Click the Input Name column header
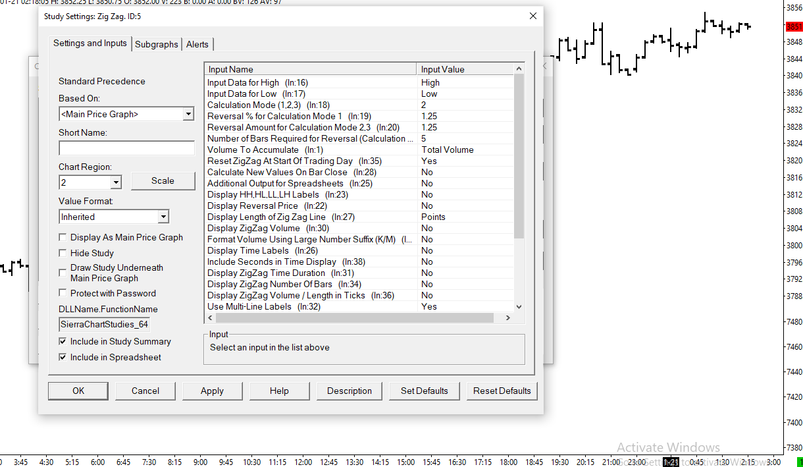 pyautogui.click(x=311, y=69)
